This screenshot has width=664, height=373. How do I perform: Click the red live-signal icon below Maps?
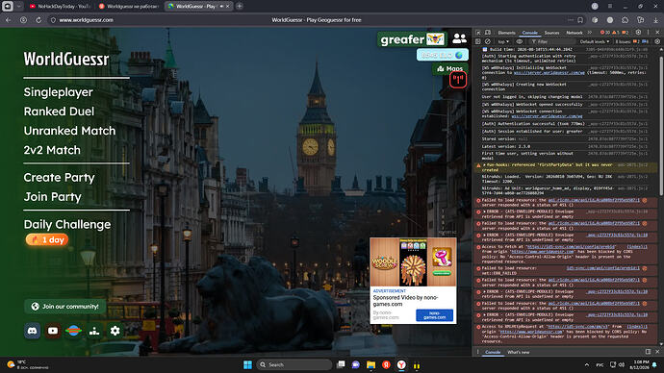click(x=458, y=80)
